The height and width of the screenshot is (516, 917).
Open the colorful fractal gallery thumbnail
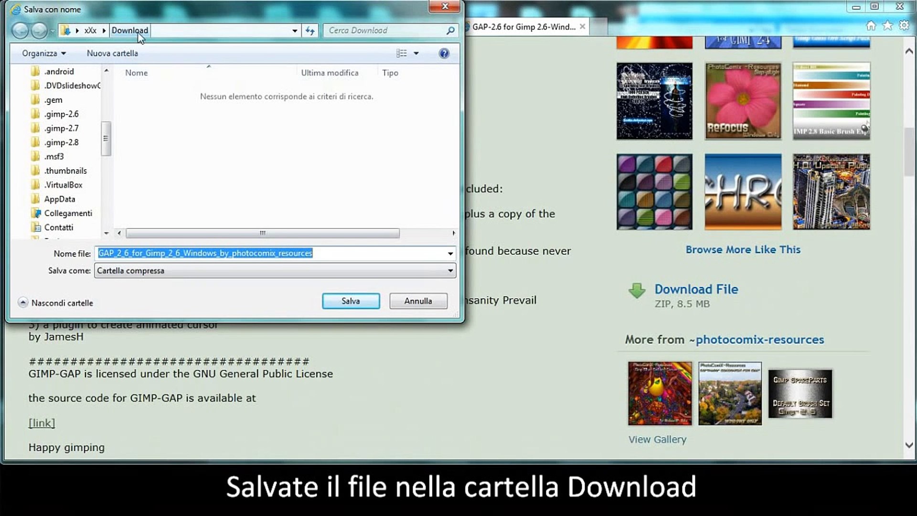660,393
